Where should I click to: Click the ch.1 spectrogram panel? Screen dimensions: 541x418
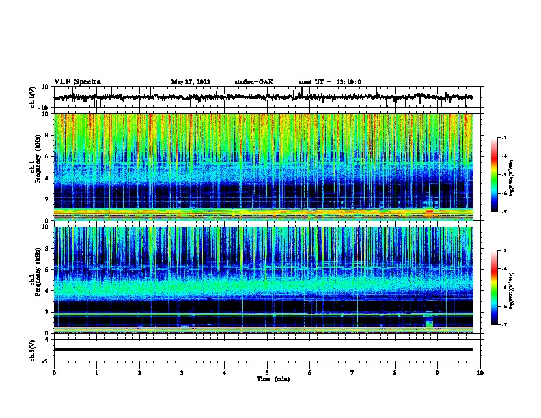[x=264, y=167]
